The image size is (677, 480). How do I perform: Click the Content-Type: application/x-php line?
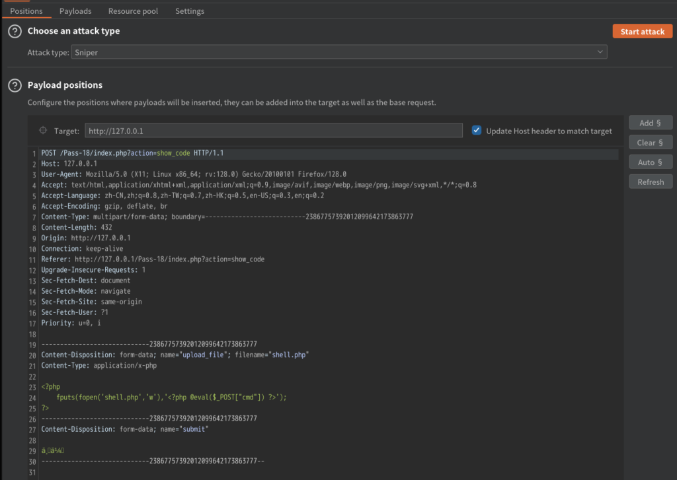point(99,366)
